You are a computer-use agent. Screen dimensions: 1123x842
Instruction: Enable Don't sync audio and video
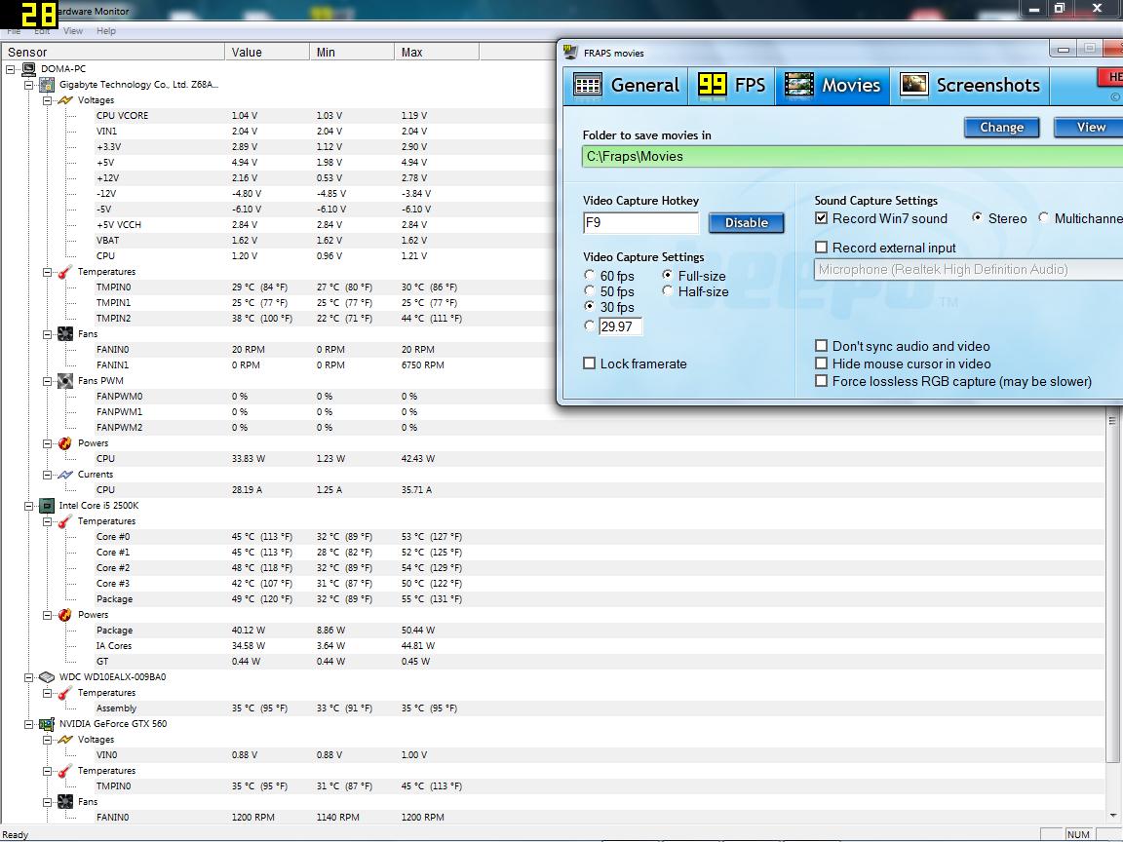822,346
